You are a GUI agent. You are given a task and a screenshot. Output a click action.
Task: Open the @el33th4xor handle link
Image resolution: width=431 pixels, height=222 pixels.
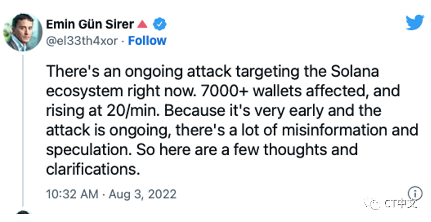pos(82,41)
